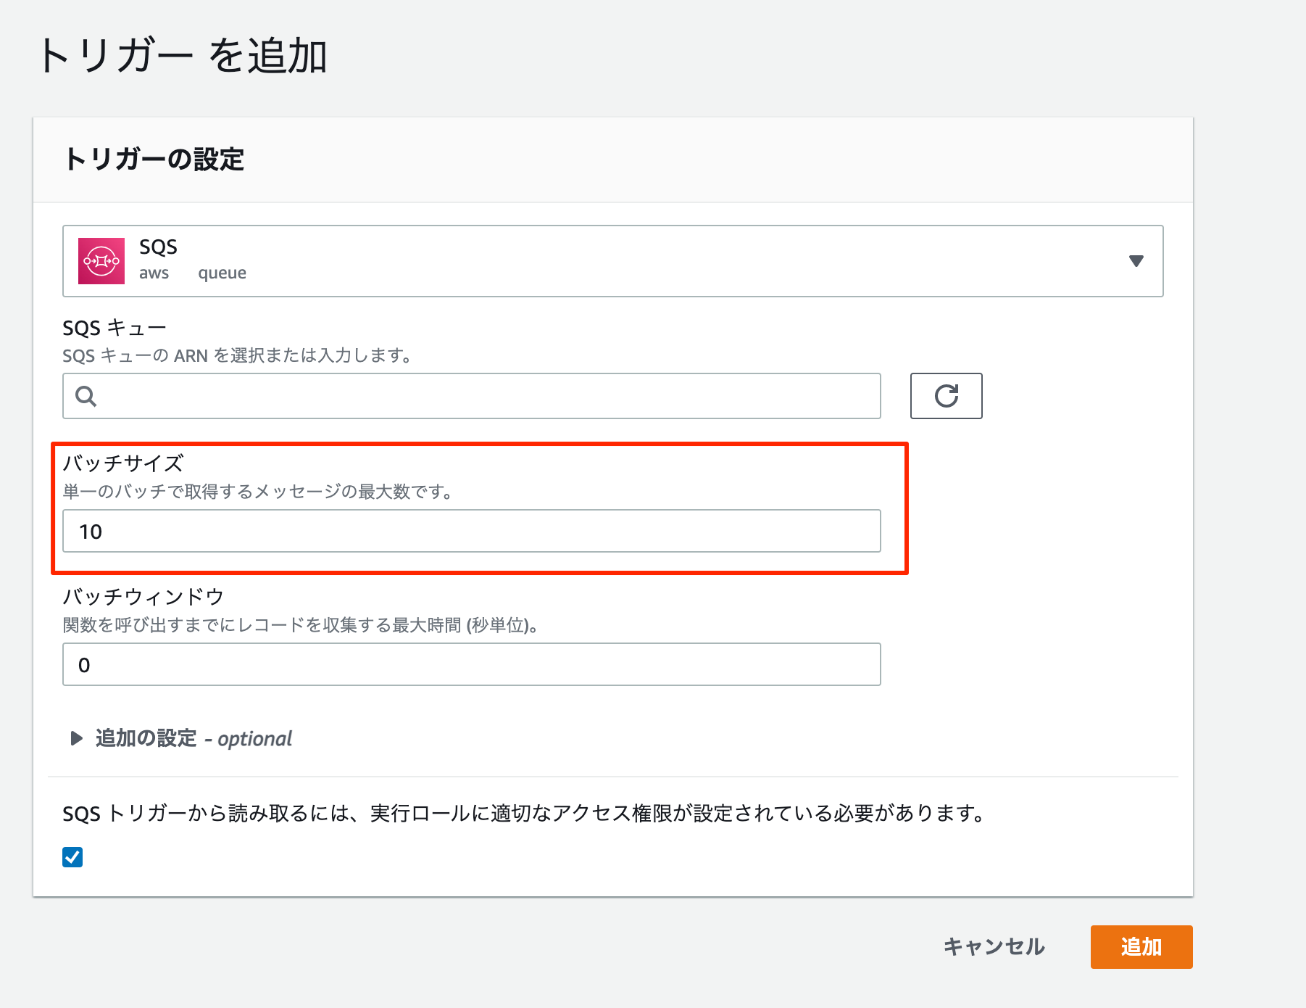
Task: Click the search magnifier in the SQS queue field
Action: [x=85, y=397]
